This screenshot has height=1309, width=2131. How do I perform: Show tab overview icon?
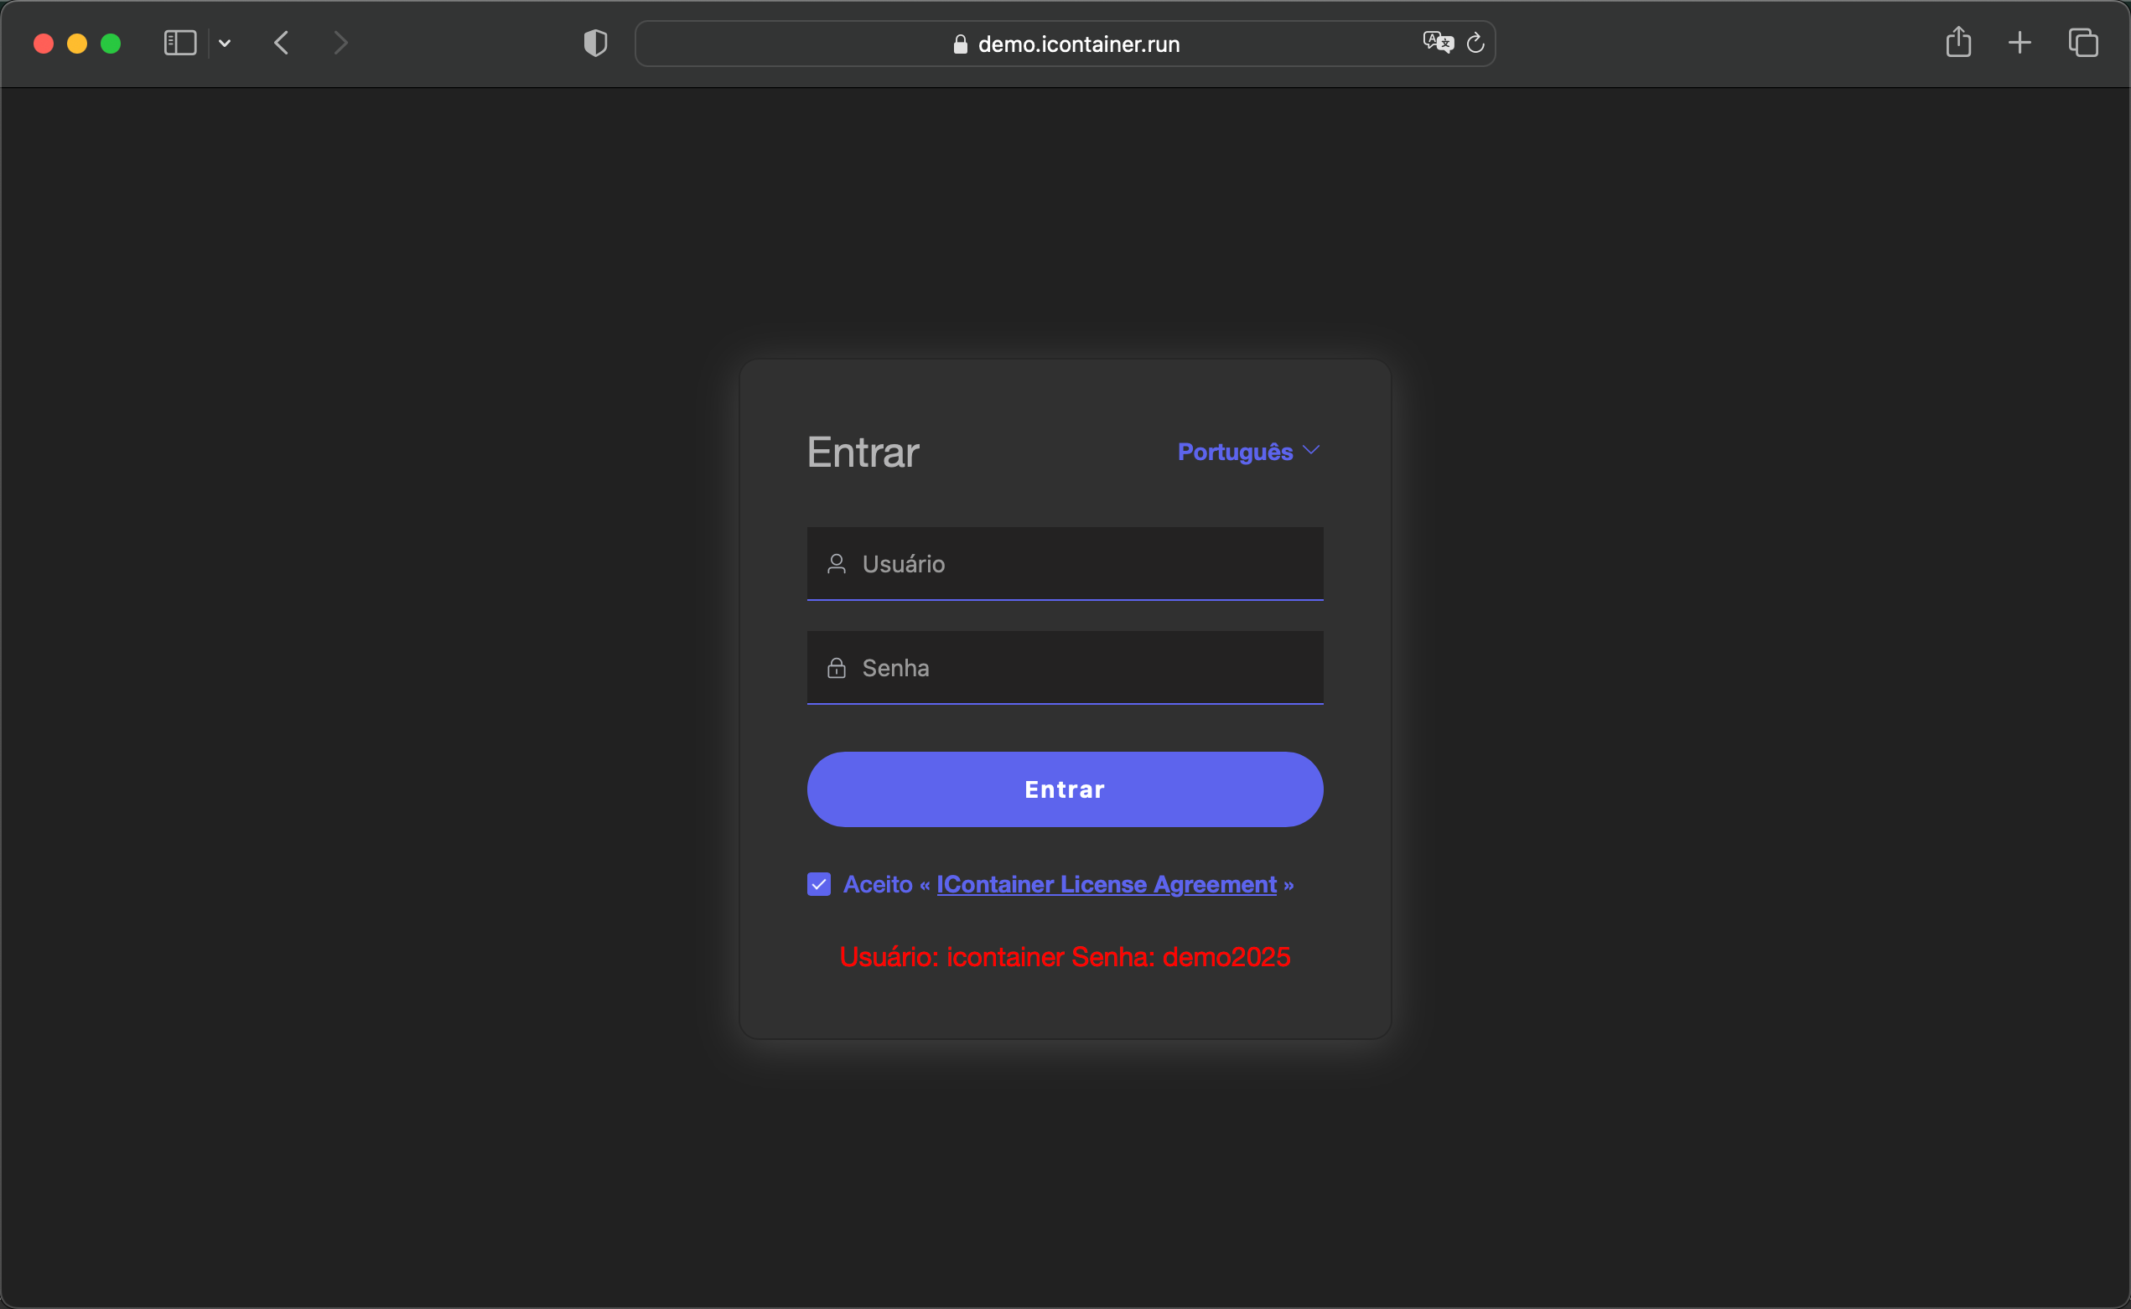pos(2083,43)
